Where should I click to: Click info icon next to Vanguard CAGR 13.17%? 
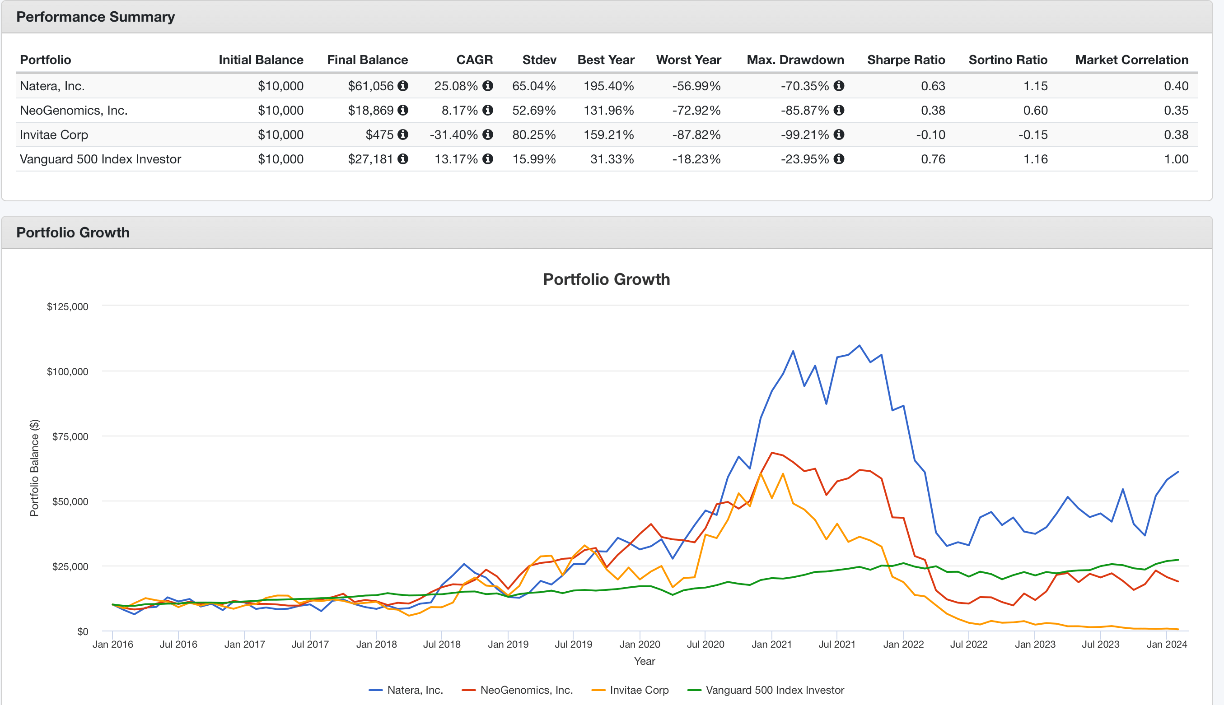pos(488,159)
